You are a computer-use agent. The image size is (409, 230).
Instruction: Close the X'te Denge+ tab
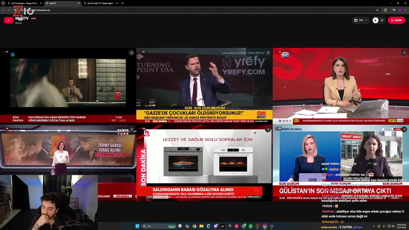[41, 3]
